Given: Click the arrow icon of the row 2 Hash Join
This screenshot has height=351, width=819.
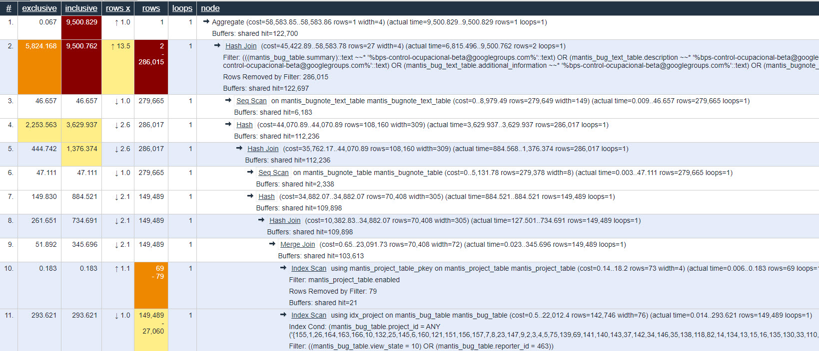Looking at the screenshot, I should pos(217,45).
